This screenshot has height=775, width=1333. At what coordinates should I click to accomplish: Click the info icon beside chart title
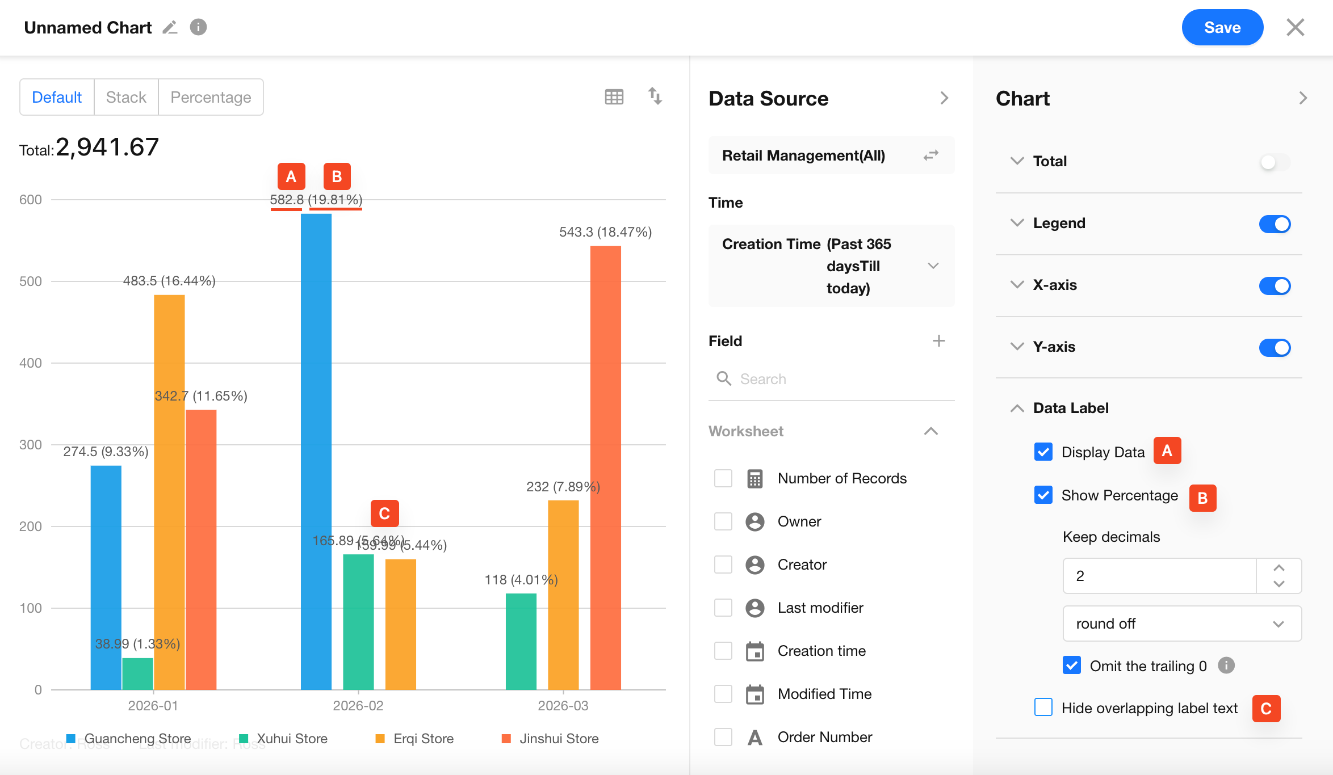pyautogui.click(x=198, y=27)
